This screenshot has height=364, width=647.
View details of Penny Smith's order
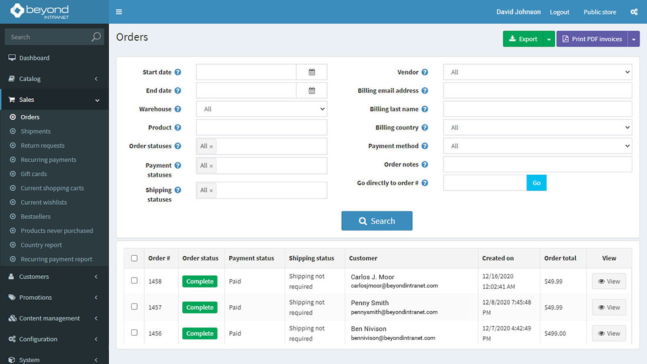609,307
